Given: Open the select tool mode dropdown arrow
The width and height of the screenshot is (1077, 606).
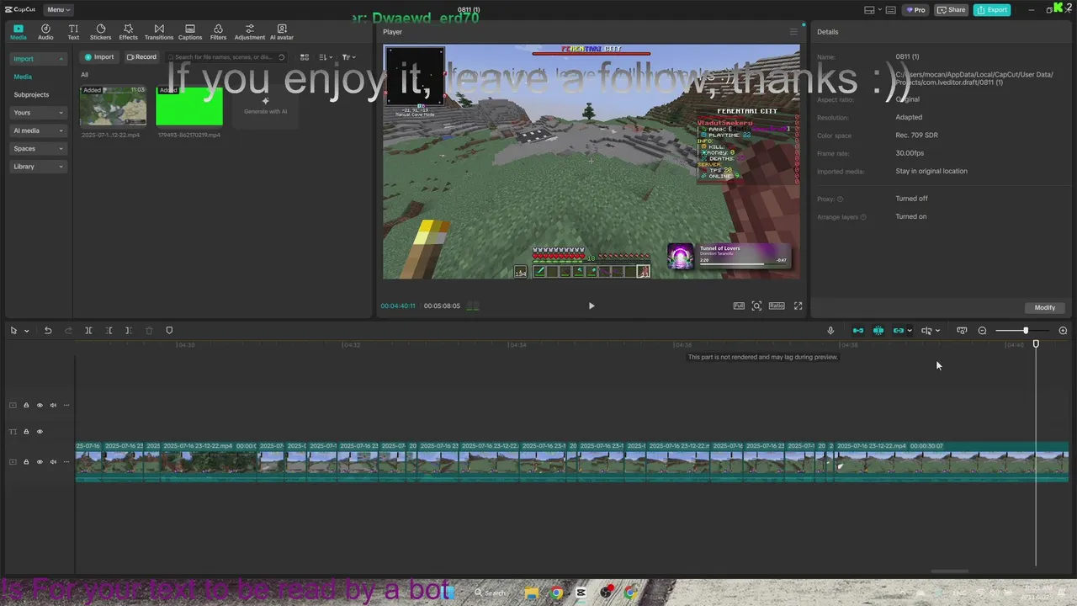Looking at the screenshot, I should (27, 331).
